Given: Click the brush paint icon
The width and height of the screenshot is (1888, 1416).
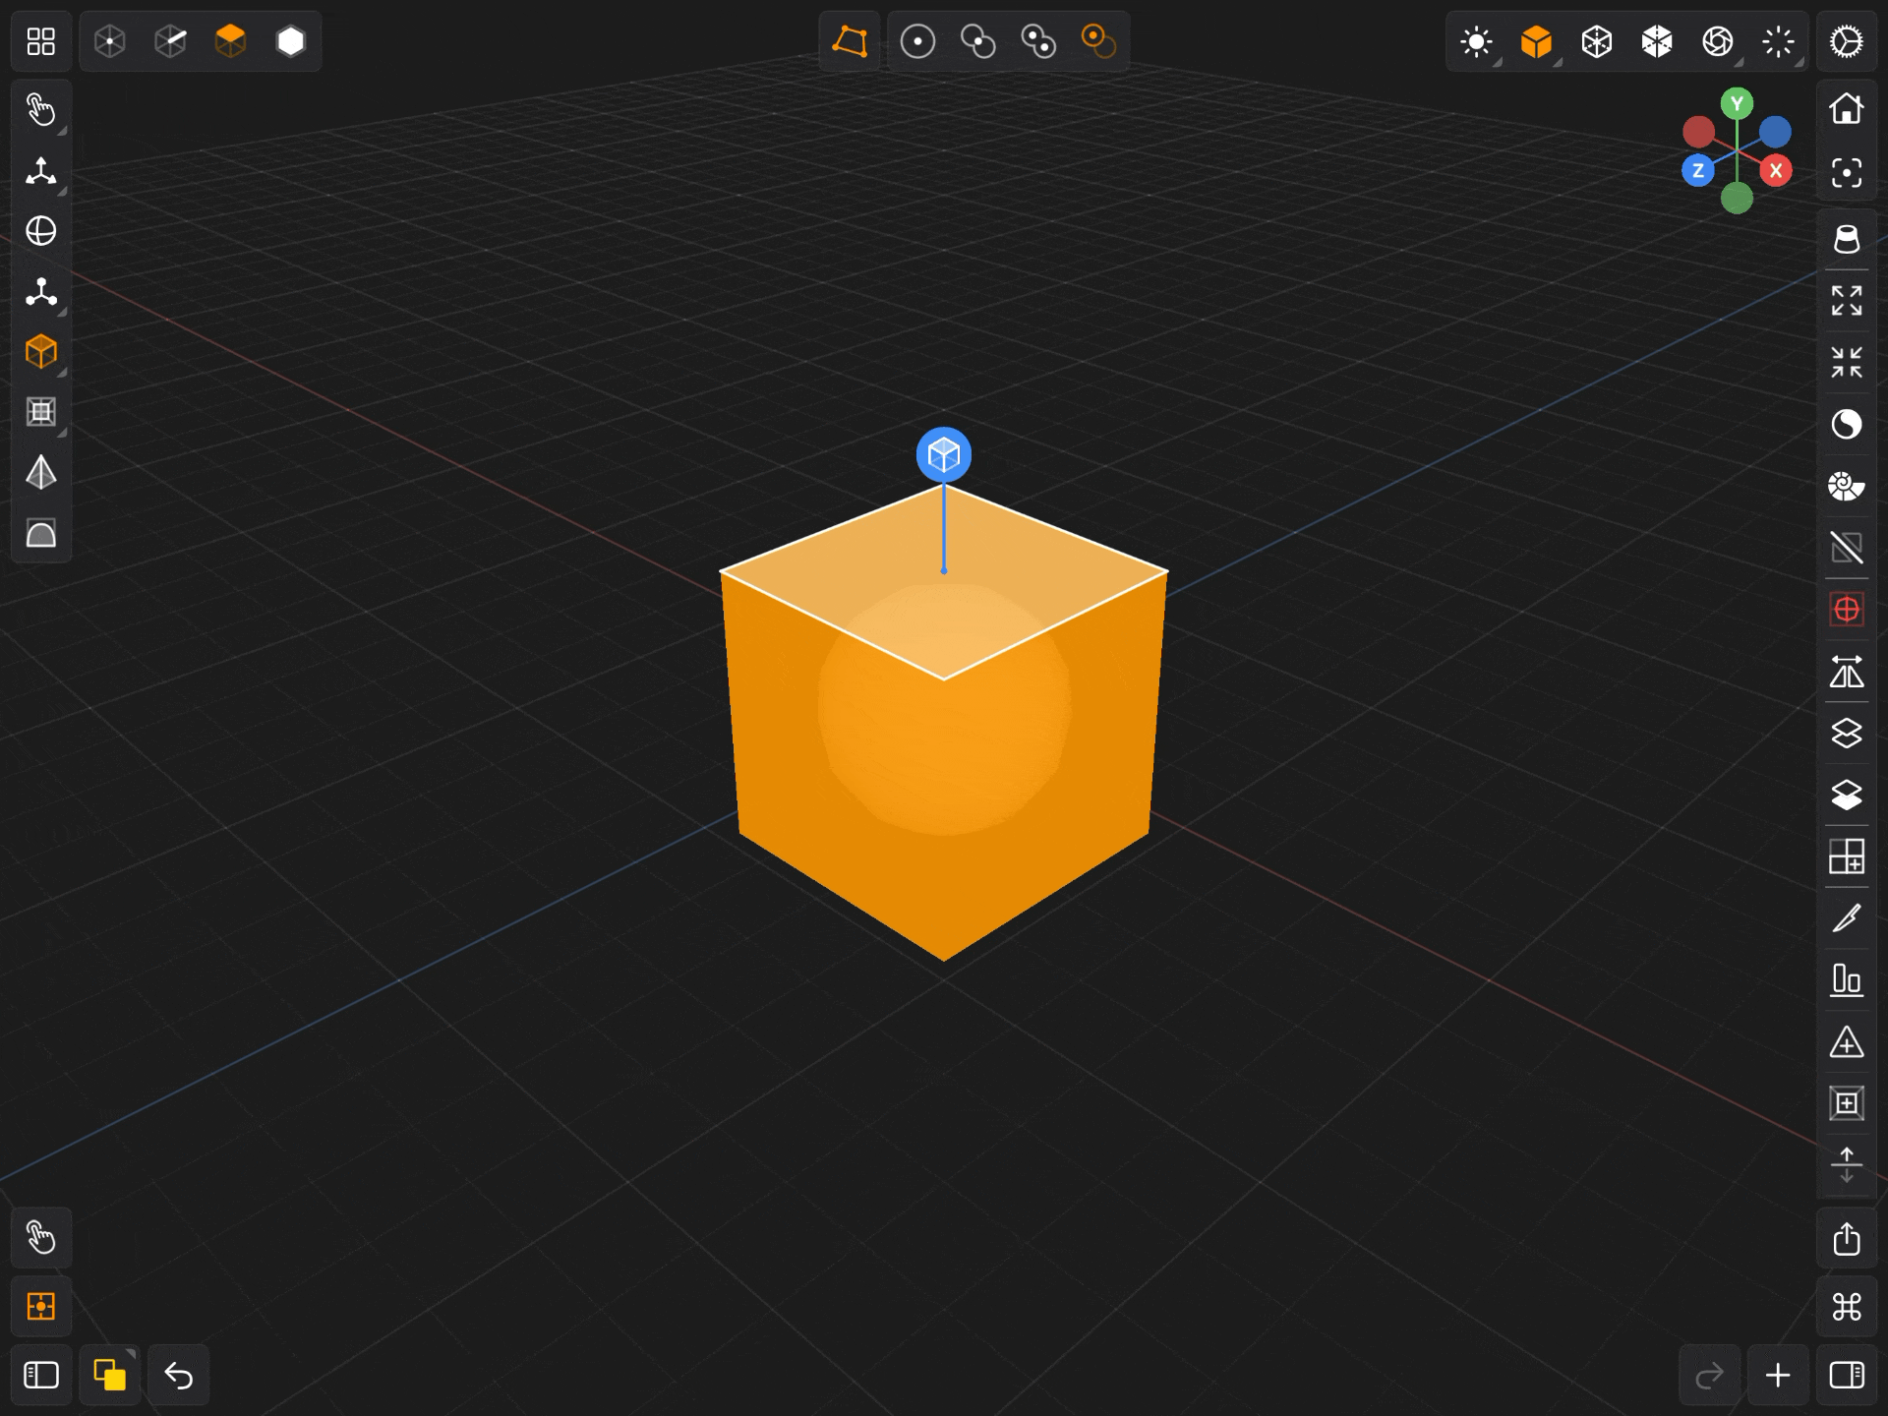Looking at the screenshot, I should [x=1847, y=918].
